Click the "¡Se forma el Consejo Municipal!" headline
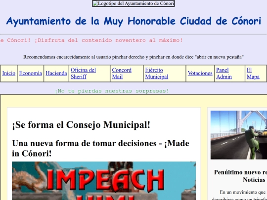This screenshot has height=200, width=267. [81, 124]
